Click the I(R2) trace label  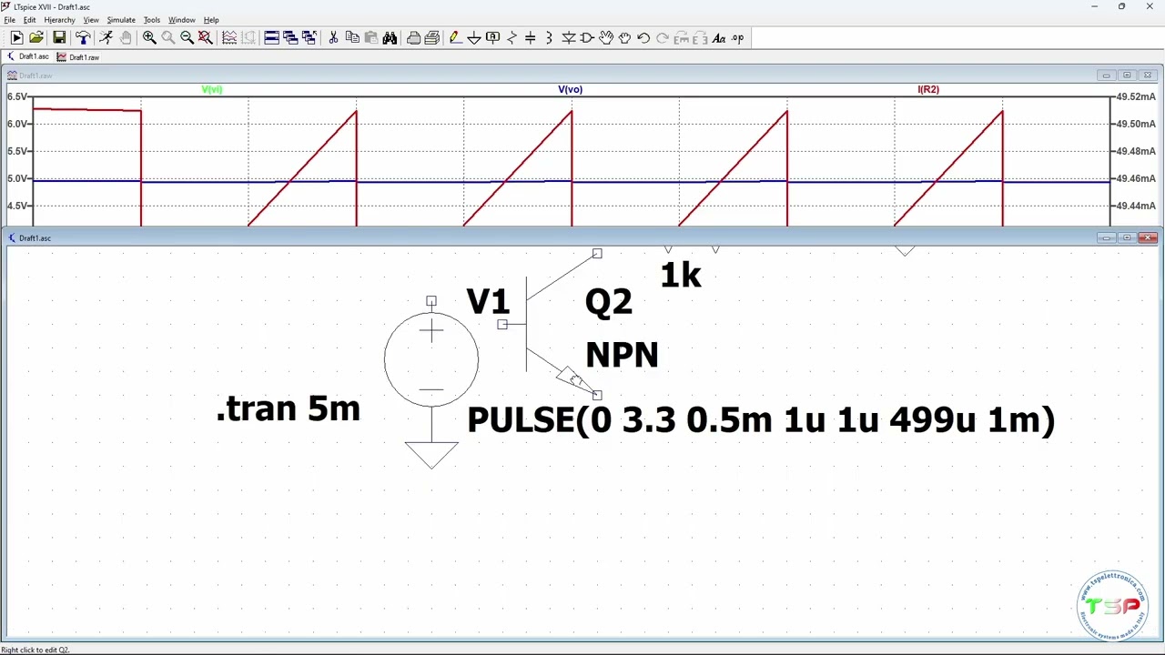928,89
